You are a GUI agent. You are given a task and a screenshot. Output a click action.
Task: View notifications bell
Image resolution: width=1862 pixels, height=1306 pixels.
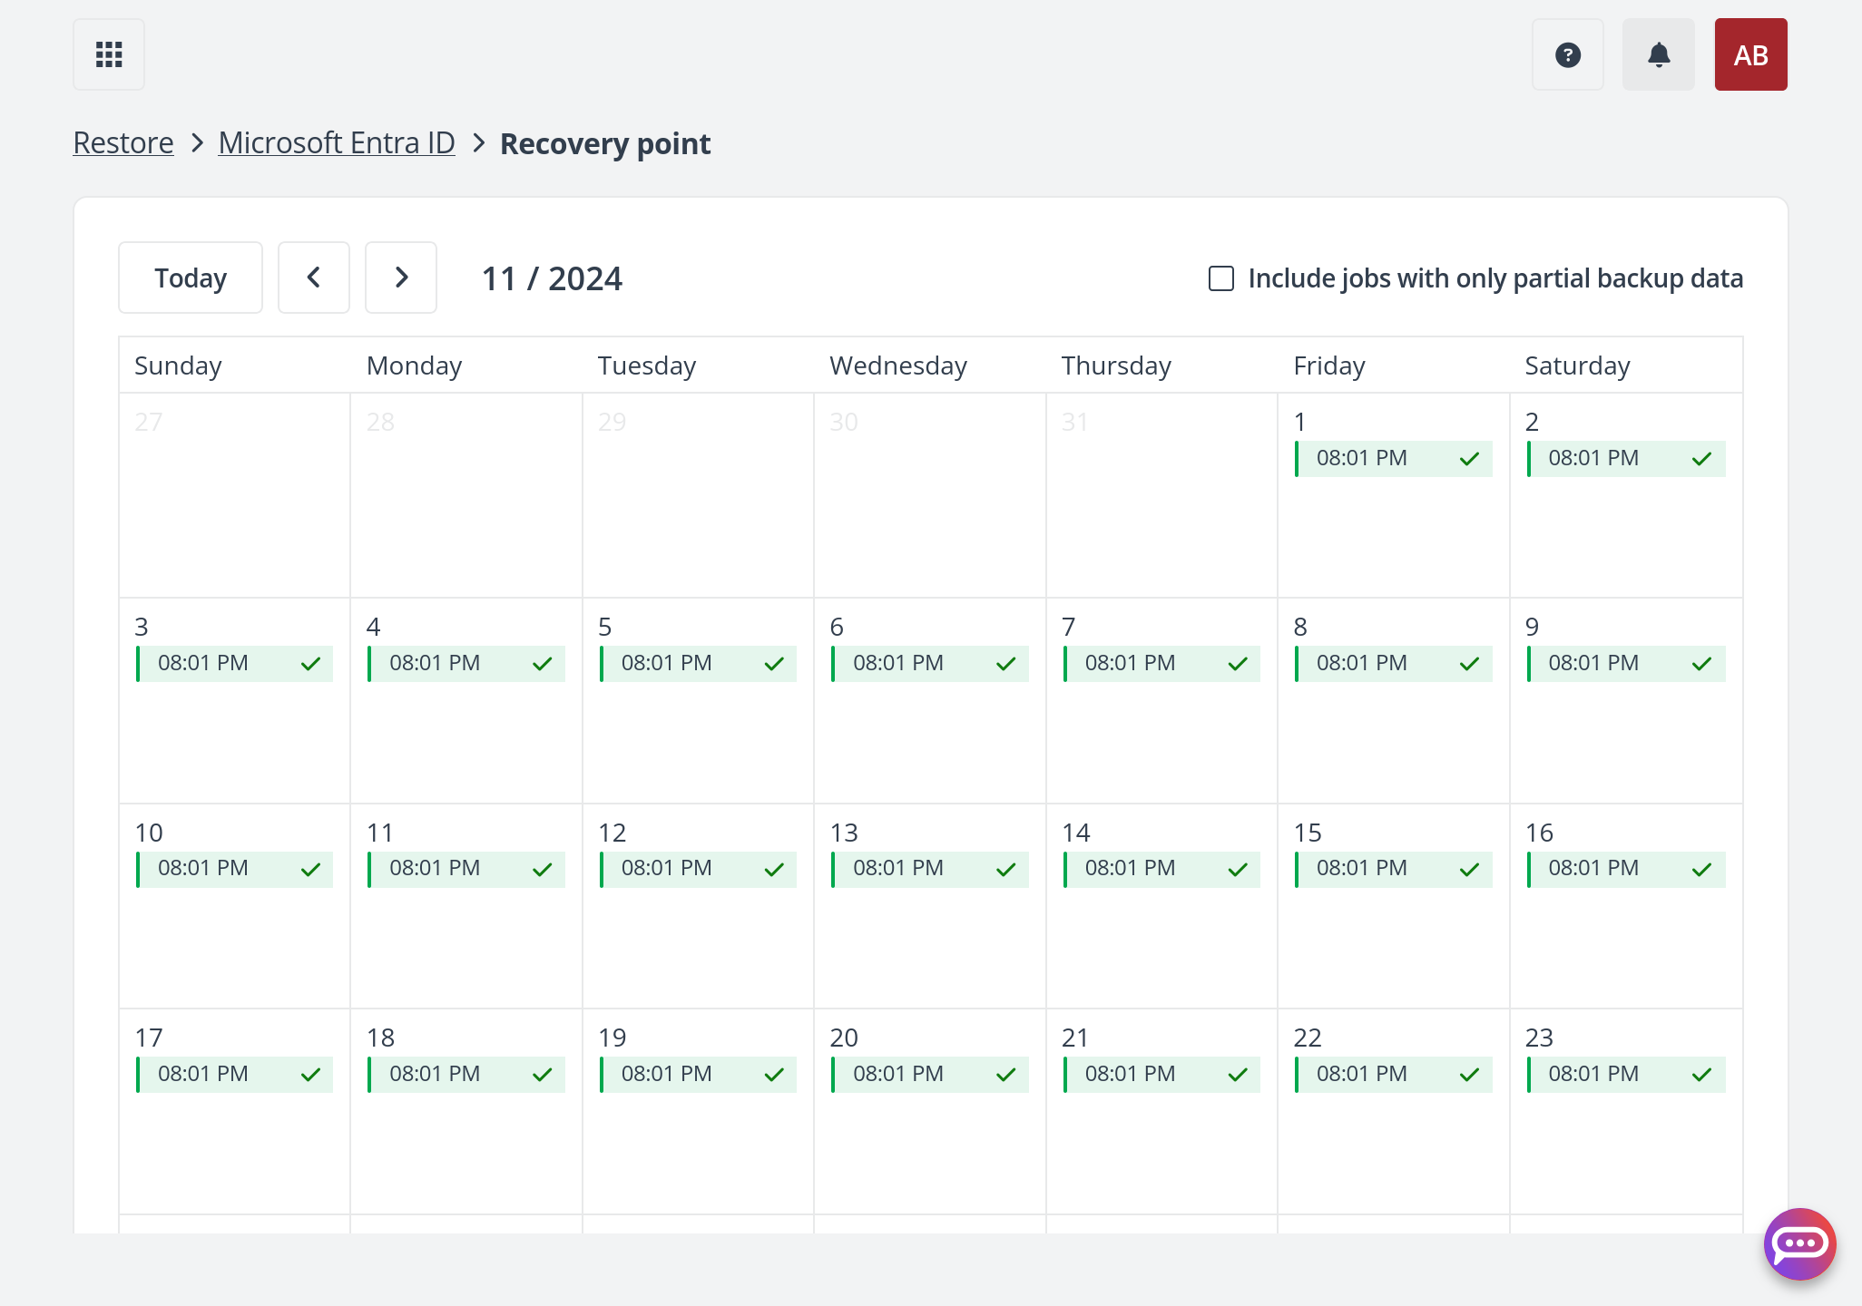tap(1659, 54)
